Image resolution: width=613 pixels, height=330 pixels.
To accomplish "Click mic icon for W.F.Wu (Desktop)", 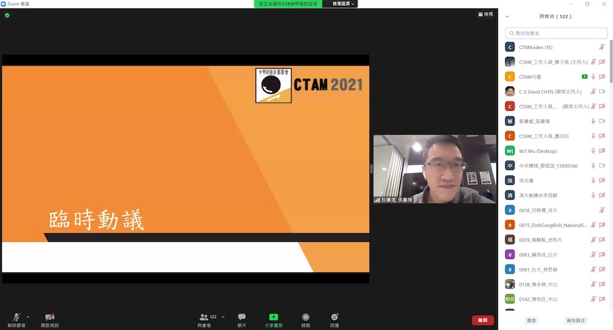I will (593, 151).
